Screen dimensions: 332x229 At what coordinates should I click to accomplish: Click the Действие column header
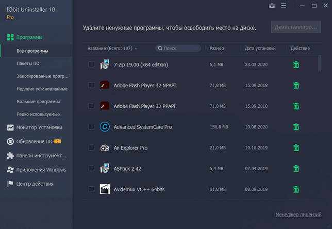[300, 48]
